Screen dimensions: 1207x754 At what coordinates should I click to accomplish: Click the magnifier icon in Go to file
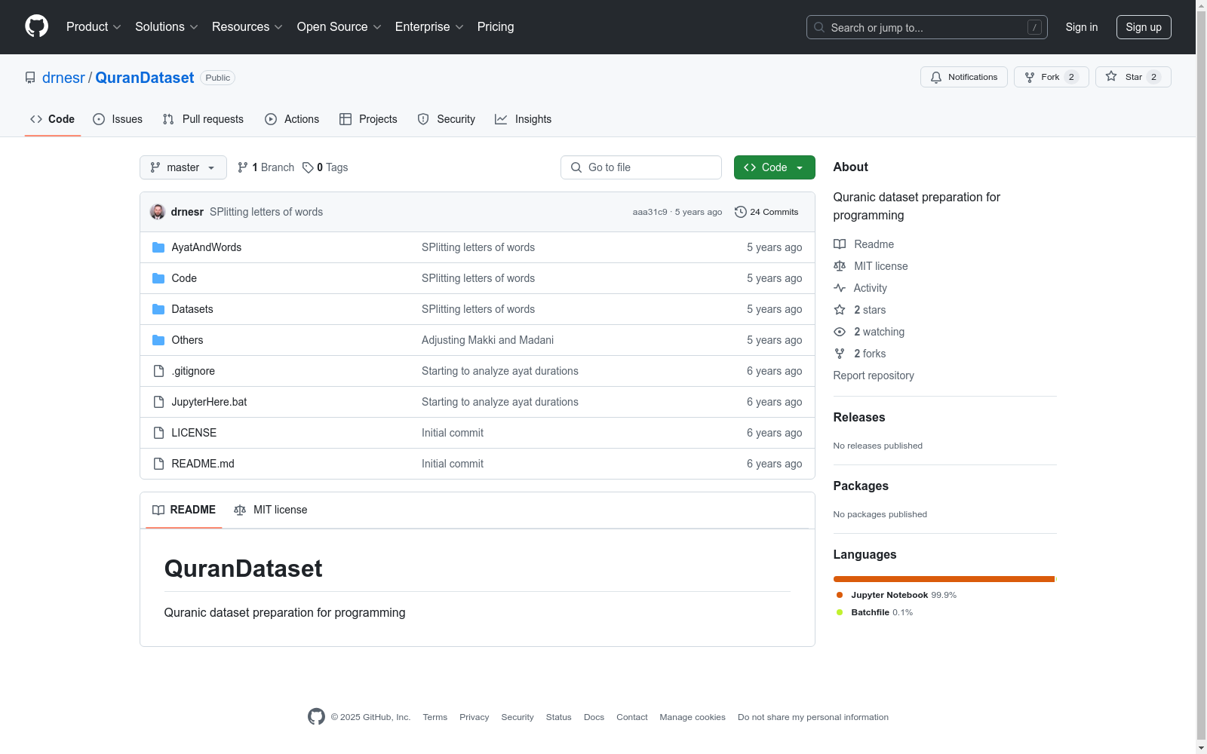tap(576, 167)
